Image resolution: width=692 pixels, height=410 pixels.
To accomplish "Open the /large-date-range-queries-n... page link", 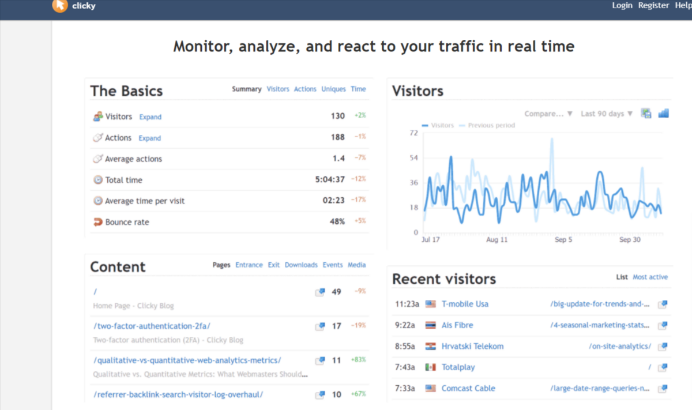I will pos(600,389).
